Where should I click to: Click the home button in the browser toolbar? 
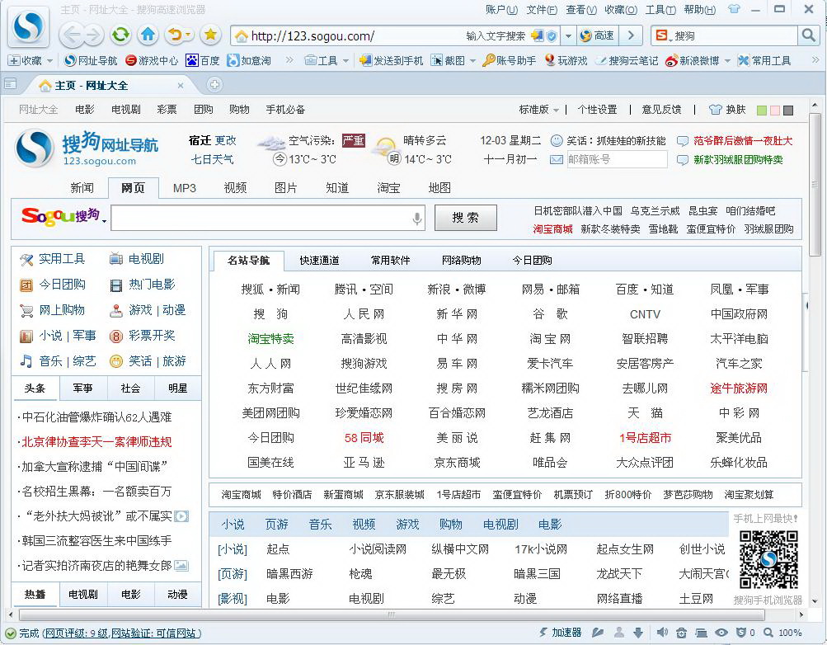coord(148,36)
